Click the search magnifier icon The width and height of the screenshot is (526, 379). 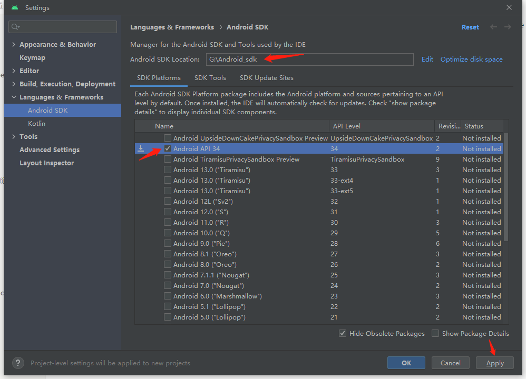click(15, 27)
